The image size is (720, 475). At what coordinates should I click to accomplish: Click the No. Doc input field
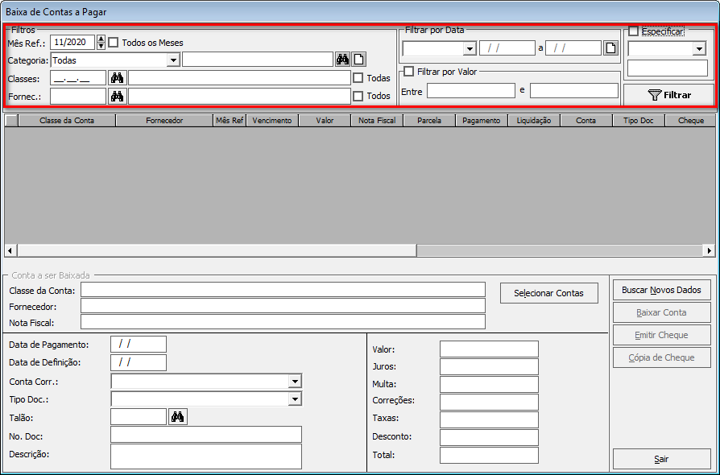pyautogui.click(x=206, y=435)
